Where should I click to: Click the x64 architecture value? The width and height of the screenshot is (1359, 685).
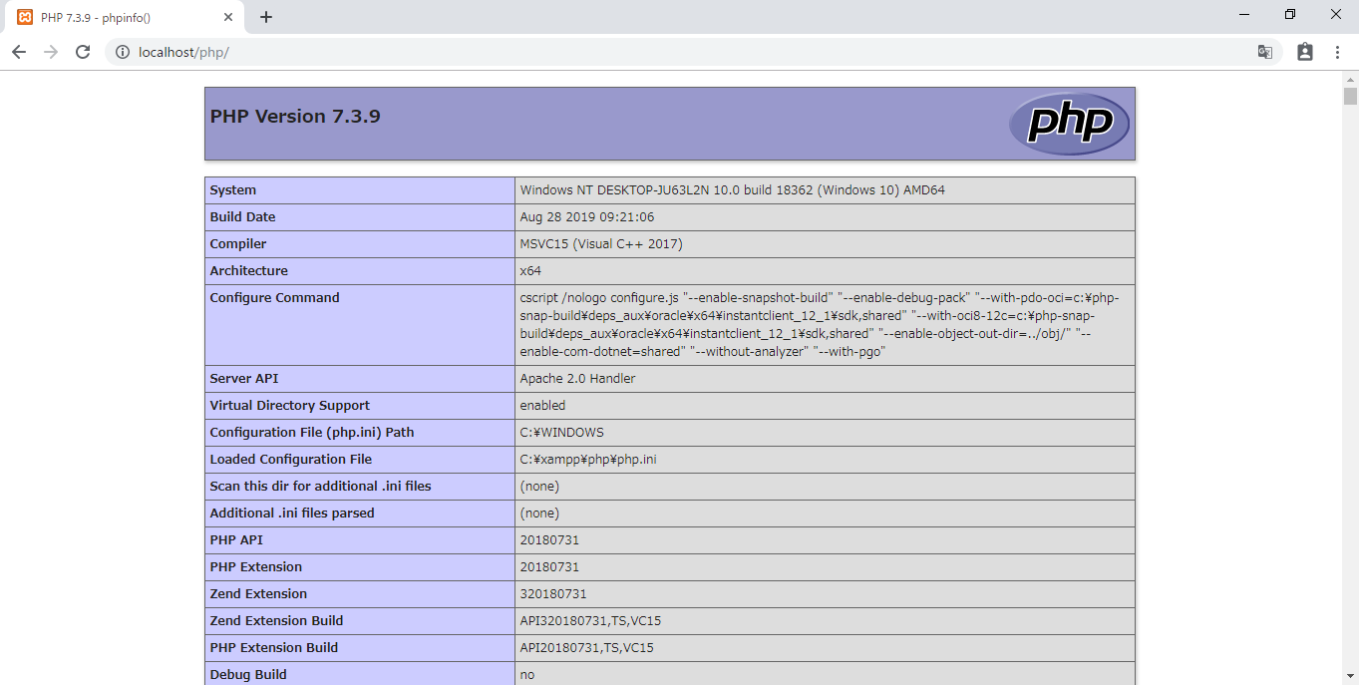coord(530,271)
